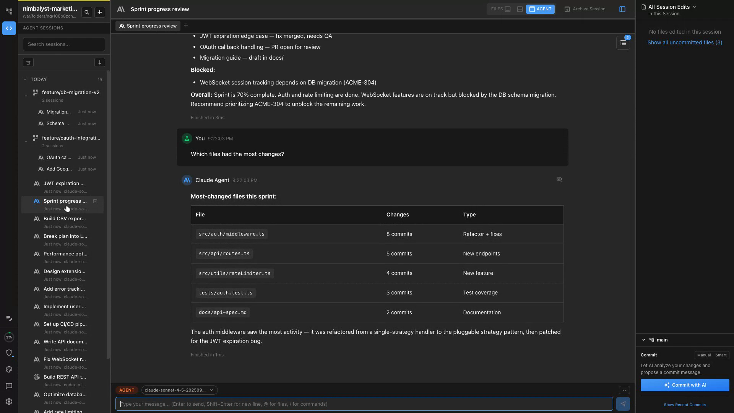
Task: Click the send message arrow button
Action: point(623,404)
